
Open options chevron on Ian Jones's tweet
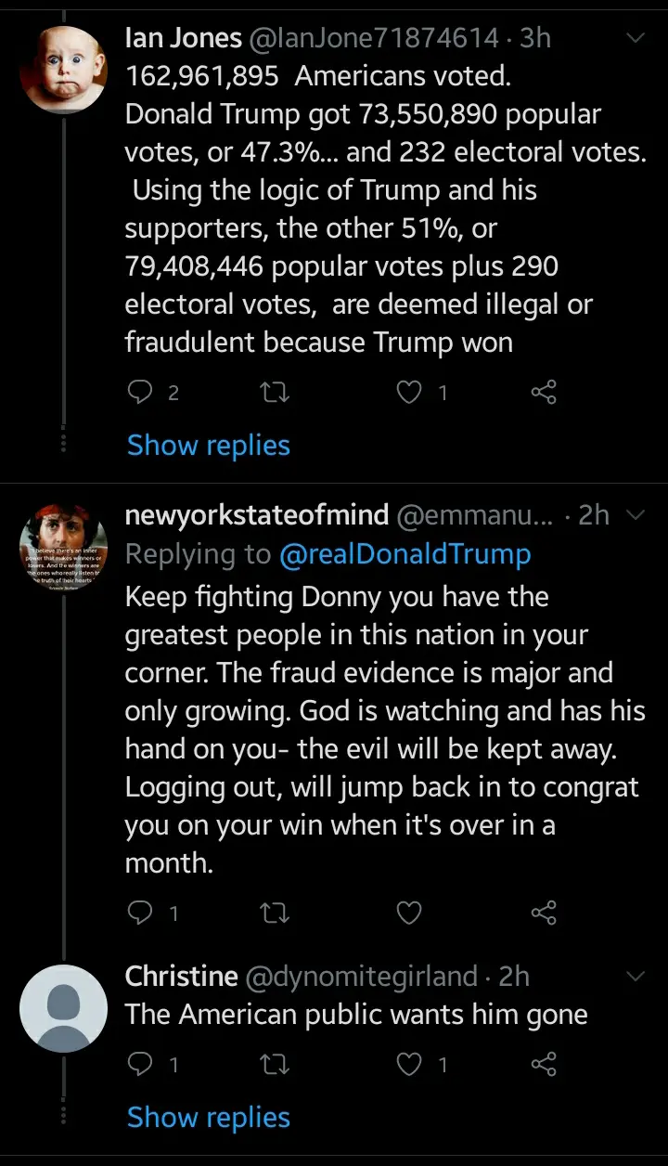click(x=636, y=38)
